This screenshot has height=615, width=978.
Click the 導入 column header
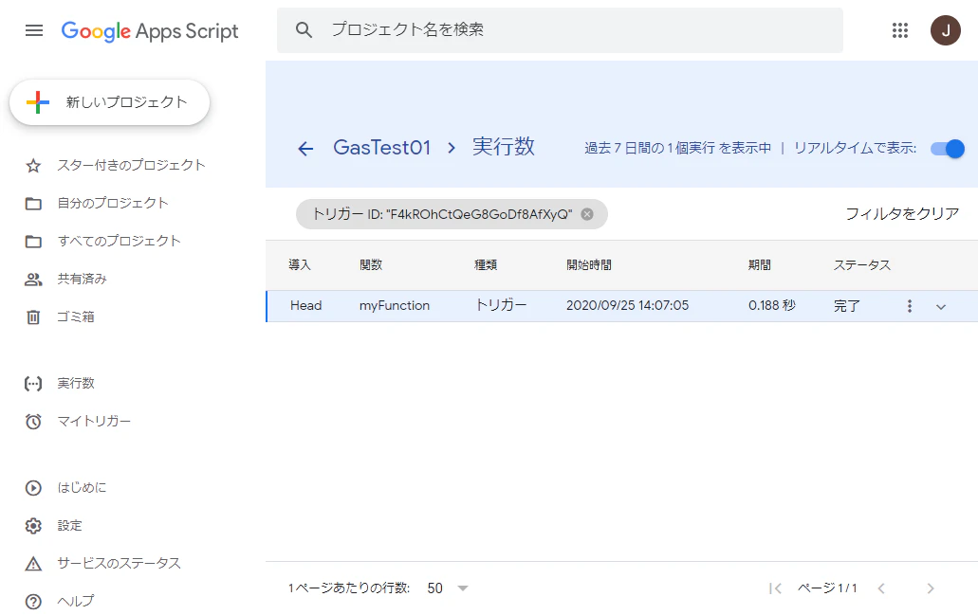[300, 264]
